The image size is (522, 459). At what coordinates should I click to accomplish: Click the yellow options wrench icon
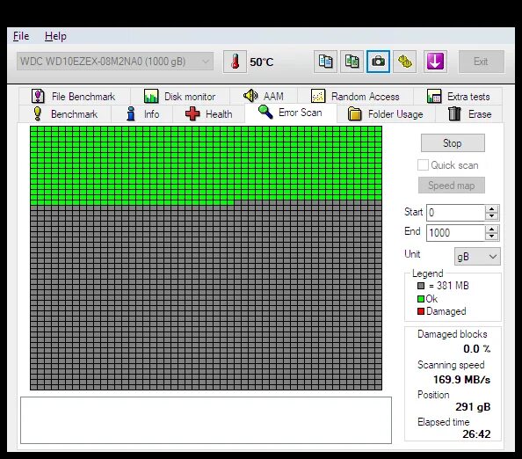(405, 62)
